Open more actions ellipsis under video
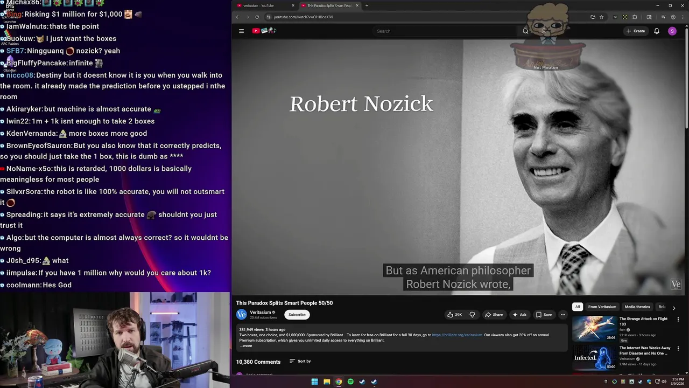The height and width of the screenshot is (388, 689). [563, 315]
